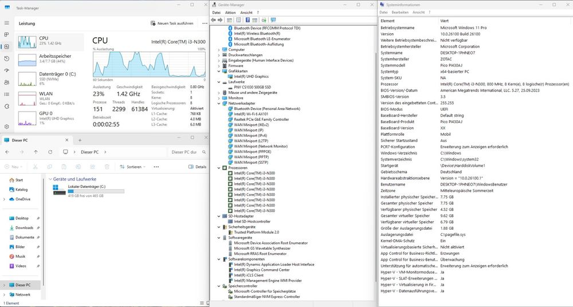
Task: Open the Sortieren dropdown in Explorer
Action: (x=132, y=167)
